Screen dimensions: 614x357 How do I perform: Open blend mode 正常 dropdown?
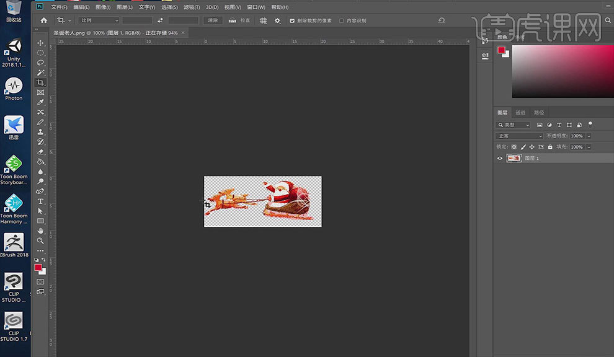(519, 136)
